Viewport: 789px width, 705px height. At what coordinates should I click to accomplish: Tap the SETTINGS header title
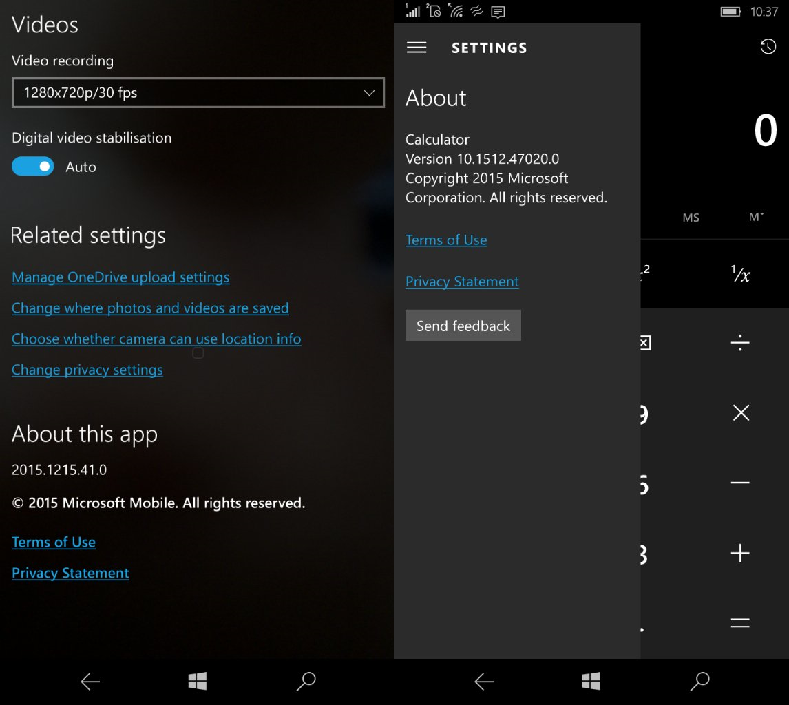click(x=489, y=48)
